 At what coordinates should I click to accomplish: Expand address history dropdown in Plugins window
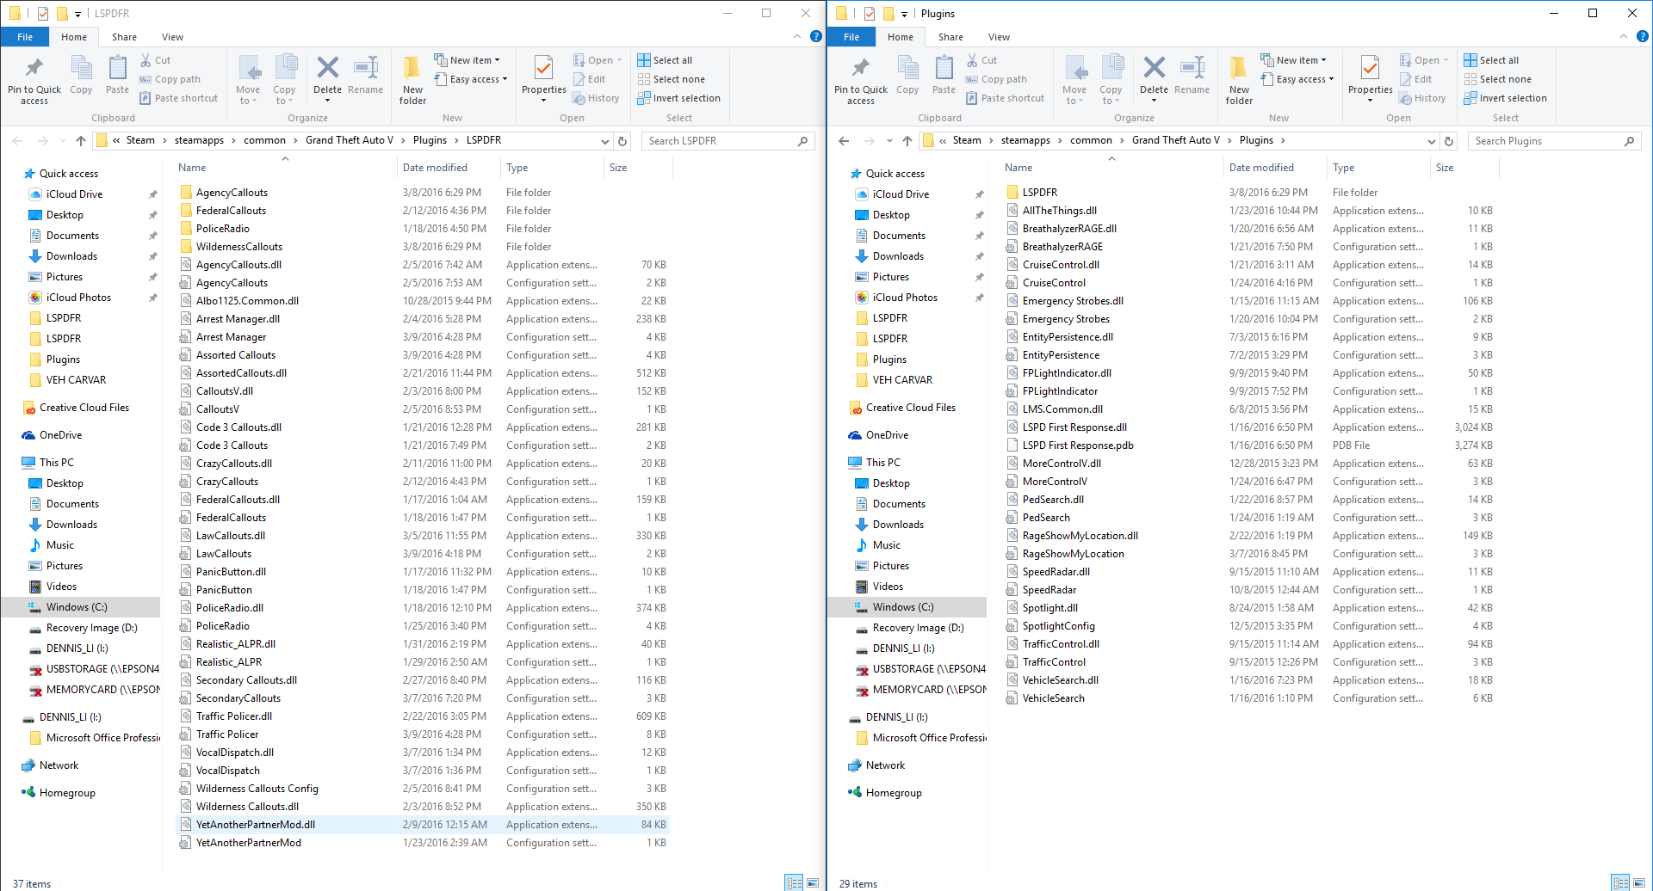(x=1432, y=141)
